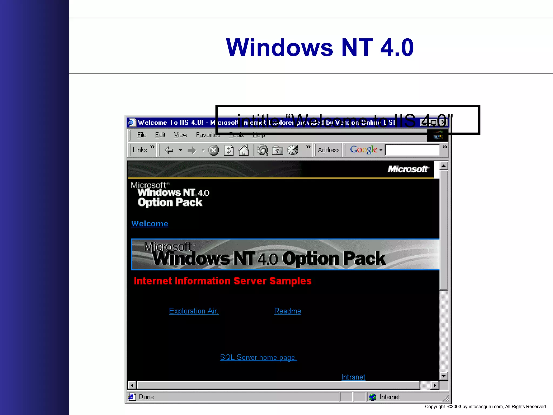
Task: Click the vertical scrollbar down arrow
Action: pos(444,376)
